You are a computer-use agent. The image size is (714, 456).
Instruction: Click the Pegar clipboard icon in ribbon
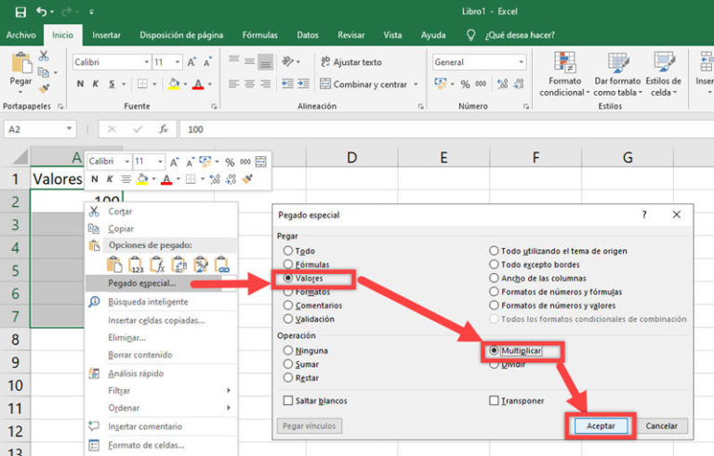[x=21, y=62]
